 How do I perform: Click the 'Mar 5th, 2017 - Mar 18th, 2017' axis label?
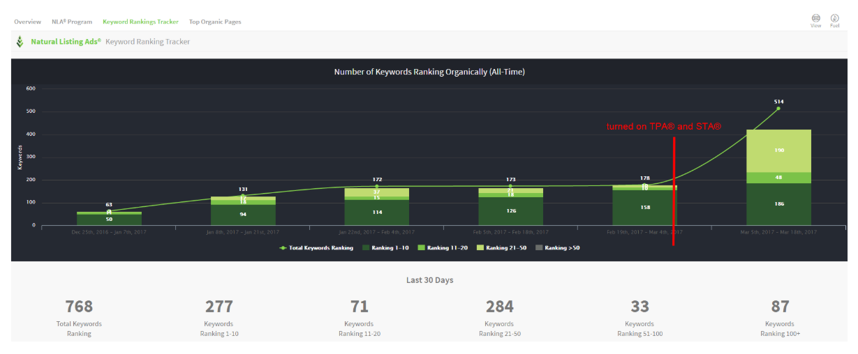778,231
